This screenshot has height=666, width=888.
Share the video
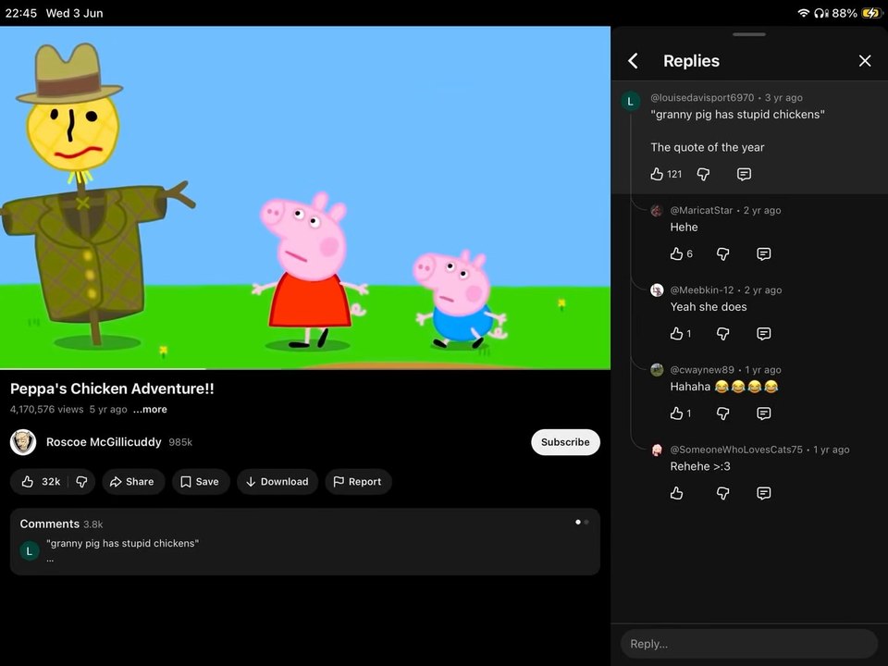(133, 481)
